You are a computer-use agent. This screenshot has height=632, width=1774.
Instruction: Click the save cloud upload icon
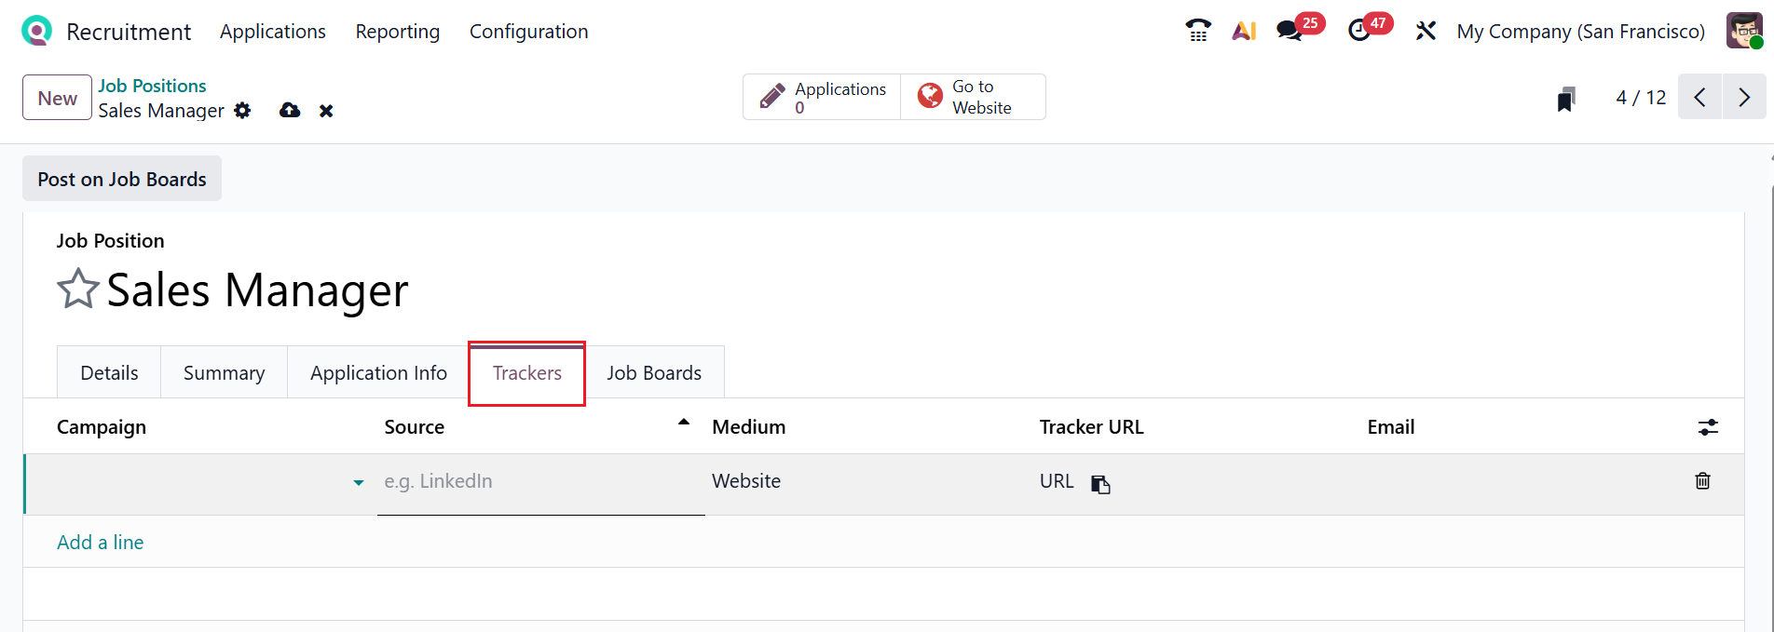tap(290, 111)
